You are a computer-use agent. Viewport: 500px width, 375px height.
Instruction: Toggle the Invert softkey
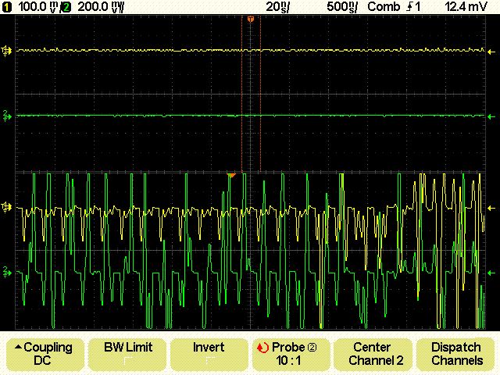point(209,354)
